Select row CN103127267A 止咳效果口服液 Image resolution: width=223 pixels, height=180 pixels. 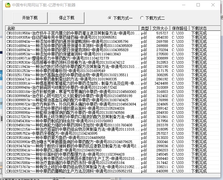tap(113, 117)
